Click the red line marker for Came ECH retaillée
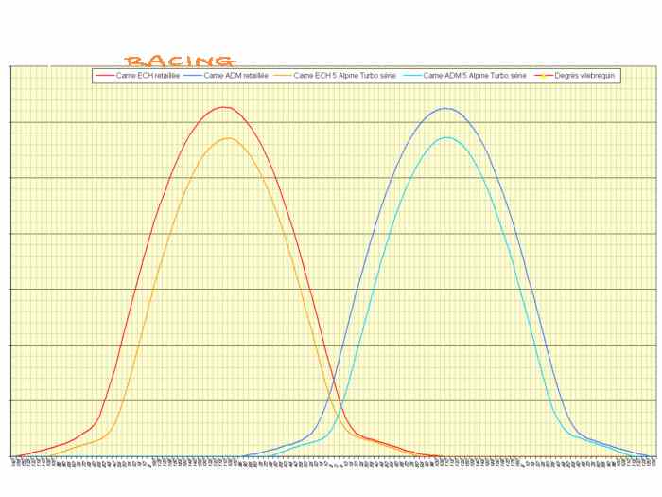The width and height of the screenshot is (662, 497). (105, 76)
